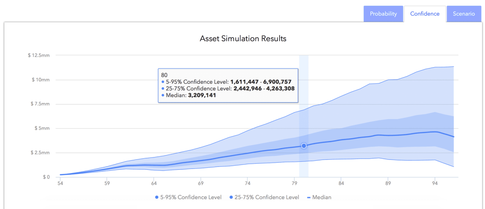
Task: Click the highlighted median data point marker
Action: [304, 146]
